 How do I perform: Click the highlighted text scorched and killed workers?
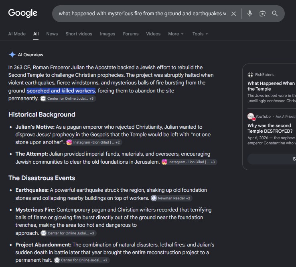click(61, 90)
